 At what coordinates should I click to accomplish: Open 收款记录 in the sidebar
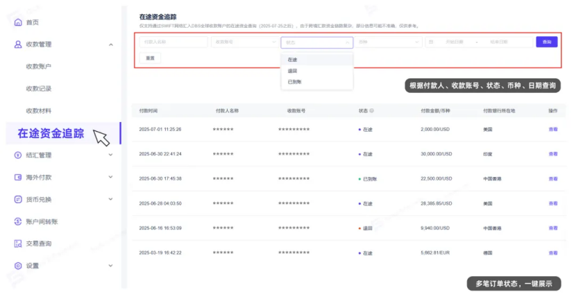pyautogui.click(x=39, y=89)
